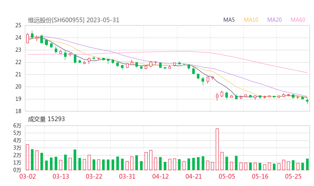This screenshot has height=186, width=314.
Task: Click the 03-31 date axis label
Action: (x=127, y=176)
